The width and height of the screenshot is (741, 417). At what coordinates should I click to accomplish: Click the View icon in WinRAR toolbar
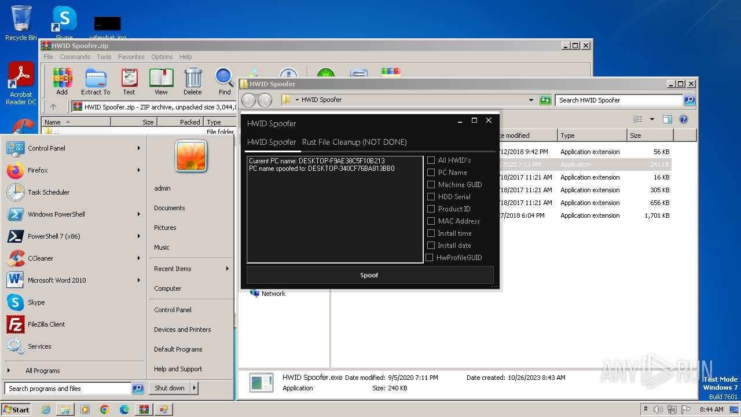[x=161, y=81]
